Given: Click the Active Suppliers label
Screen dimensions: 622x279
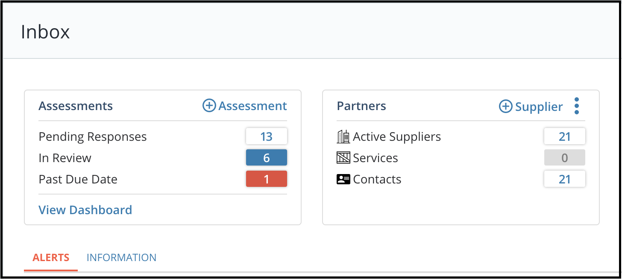Looking at the screenshot, I should tap(397, 137).
